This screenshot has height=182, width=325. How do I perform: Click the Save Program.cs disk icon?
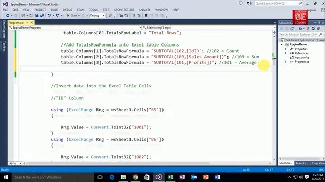(x=37, y=16)
